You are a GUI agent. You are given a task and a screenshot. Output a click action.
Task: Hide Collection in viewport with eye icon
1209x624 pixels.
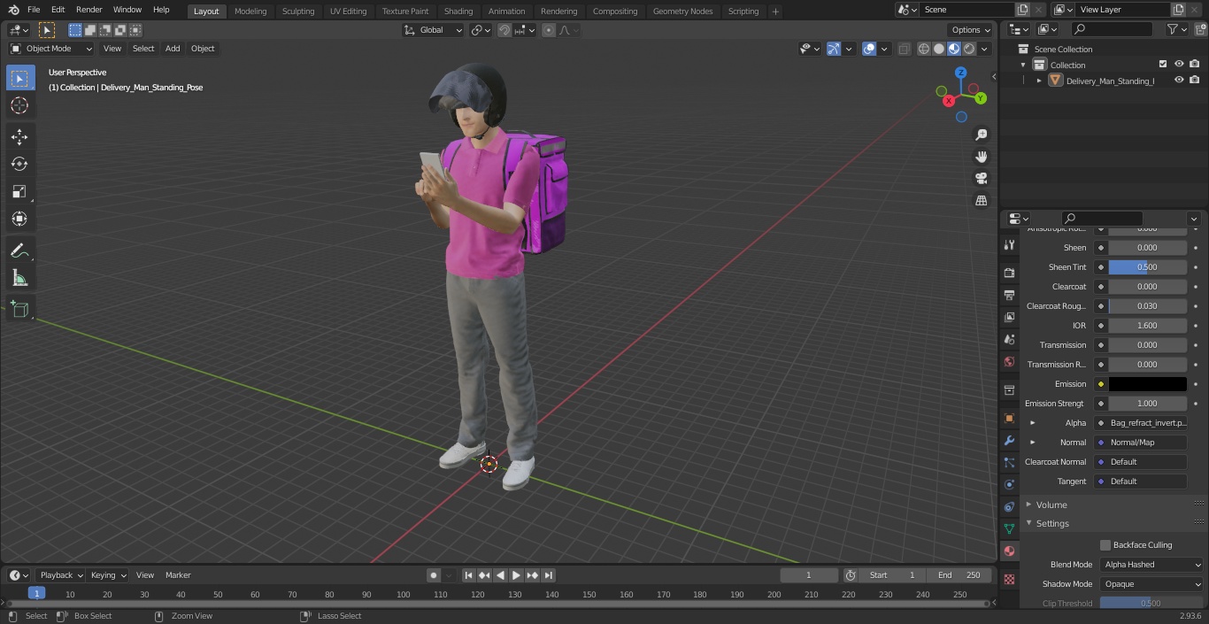pyautogui.click(x=1179, y=65)
